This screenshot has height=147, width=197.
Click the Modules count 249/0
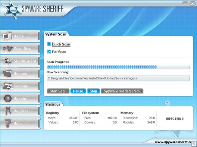coord(151,122)
